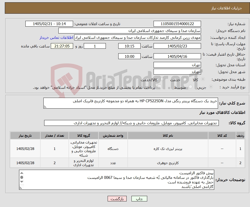
Task: Click the announcement date field 1405/02/21 - 10:14
Action: coord(49,24)
